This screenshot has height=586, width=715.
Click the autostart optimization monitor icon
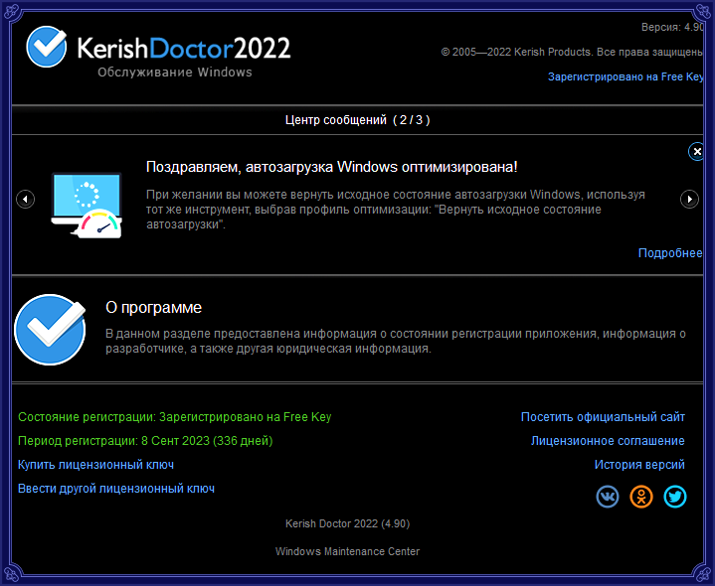tap(87, 205)
